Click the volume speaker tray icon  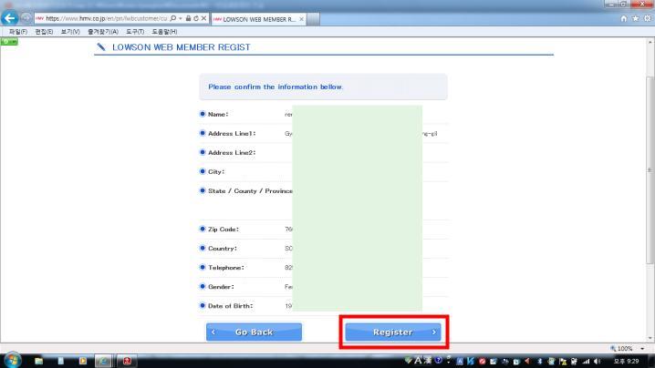596,360
